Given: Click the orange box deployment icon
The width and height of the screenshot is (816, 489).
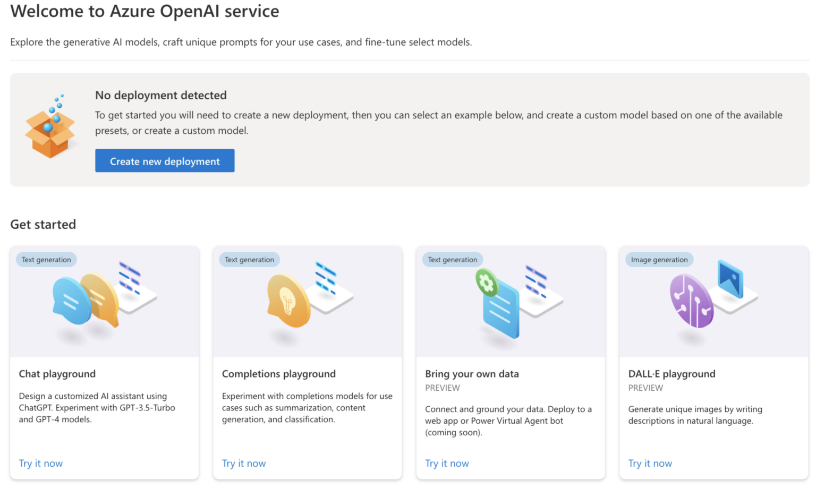Looking at the screenshot, I should [50, 129].
